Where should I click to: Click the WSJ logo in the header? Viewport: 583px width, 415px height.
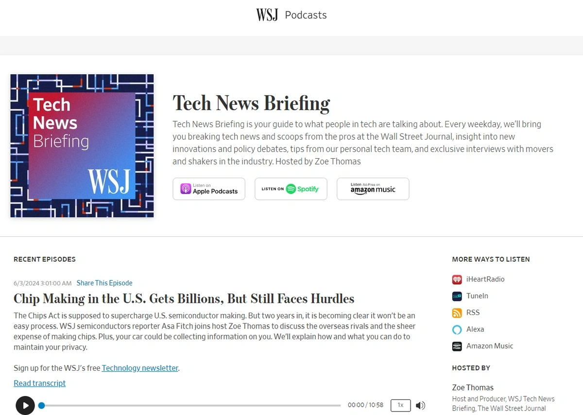coord(267,15)
